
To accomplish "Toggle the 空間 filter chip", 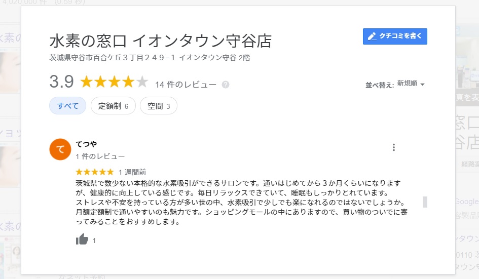I will click(158, 106).
